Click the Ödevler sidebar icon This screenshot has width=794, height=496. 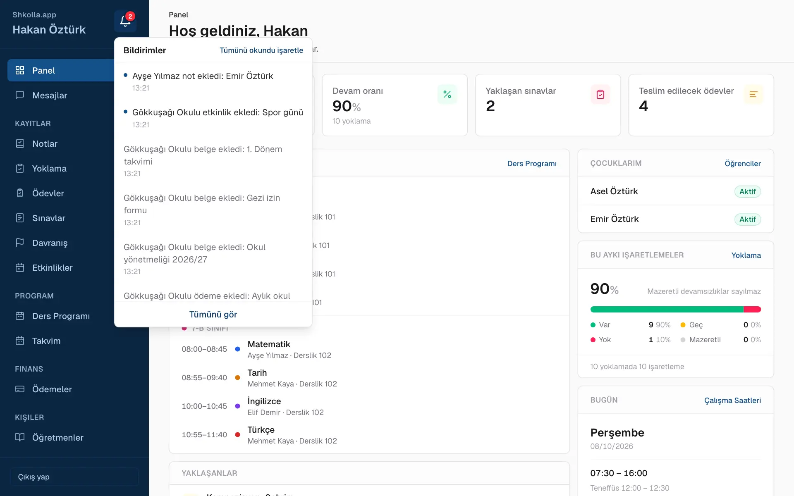point(20,193)
